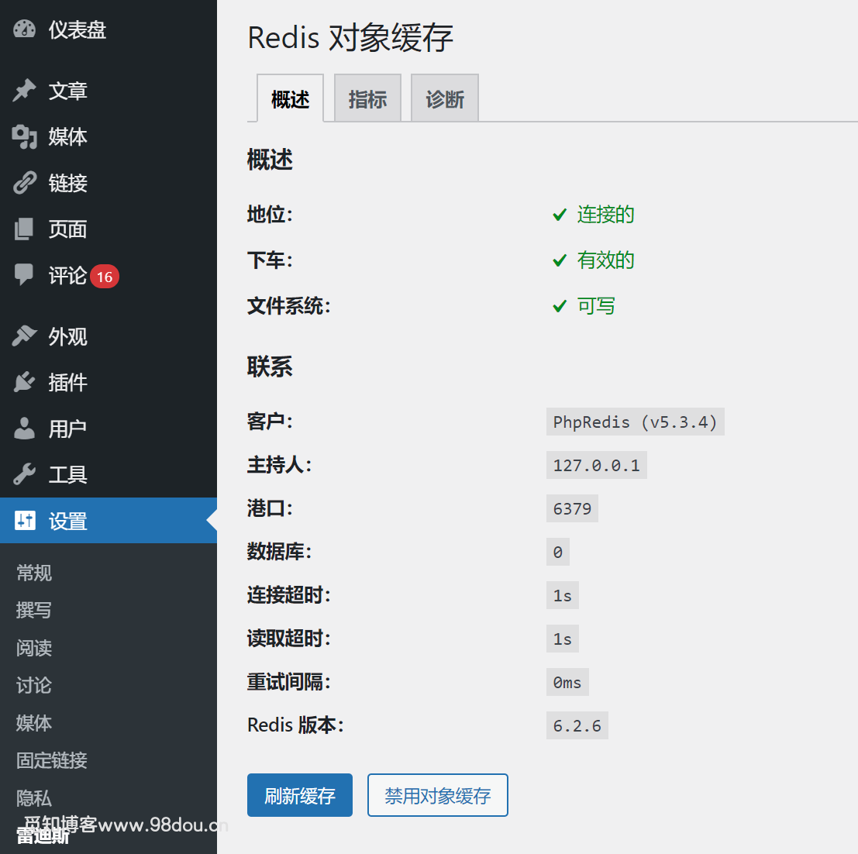Click the 可写 filesystem status text
The width and height of the screenshot is (858, 854).
pos(596,306)
